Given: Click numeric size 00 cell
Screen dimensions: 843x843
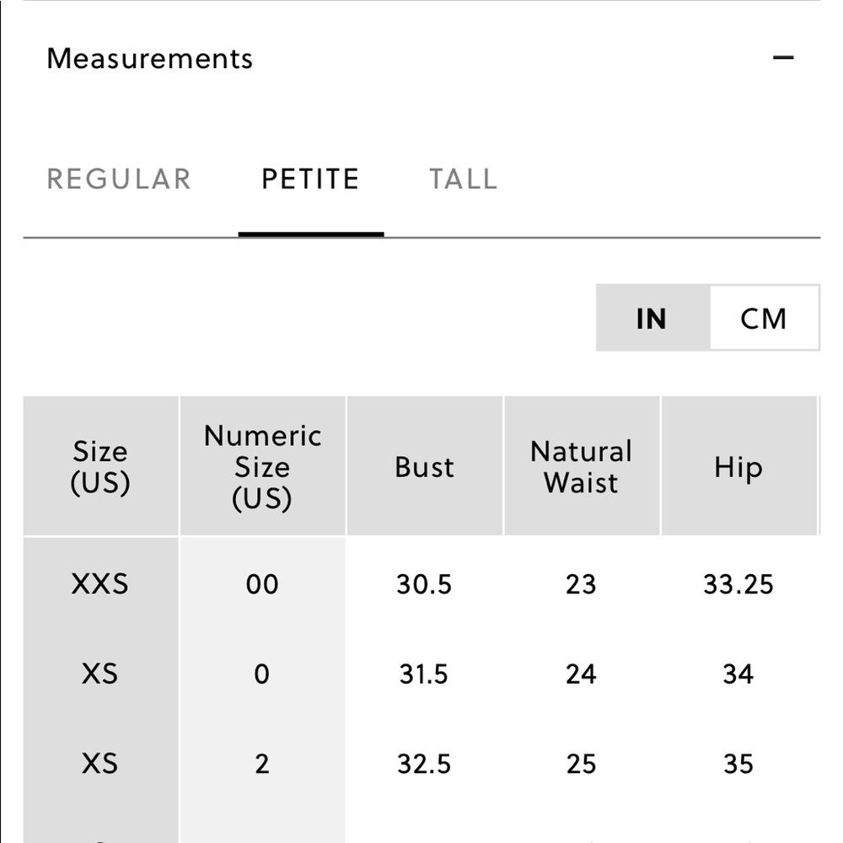Looking at the screenshot, I should [x=262, y=584].
